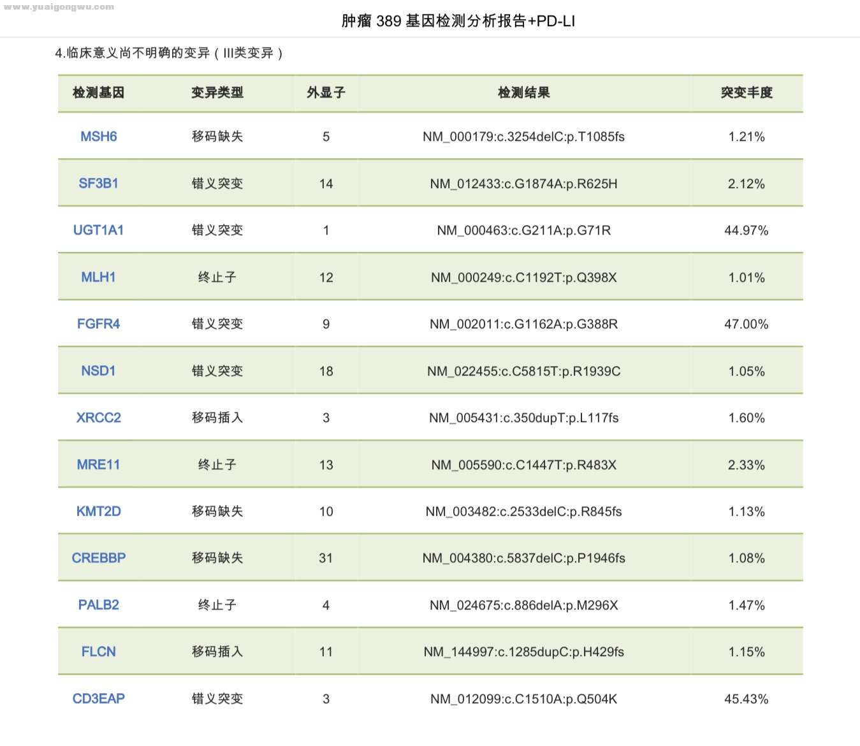Screen dimensions: 860x746
Task: Select 错义突变 in the CD3EAP row
Action: tap(217, 699)
